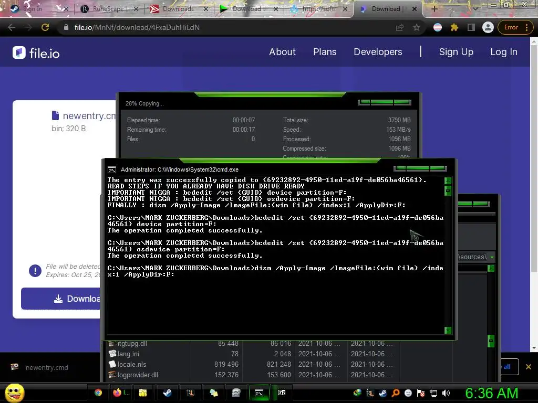
Task: Click the browser address bar URL
Action: pyautogui.click(x=137, y=27)
